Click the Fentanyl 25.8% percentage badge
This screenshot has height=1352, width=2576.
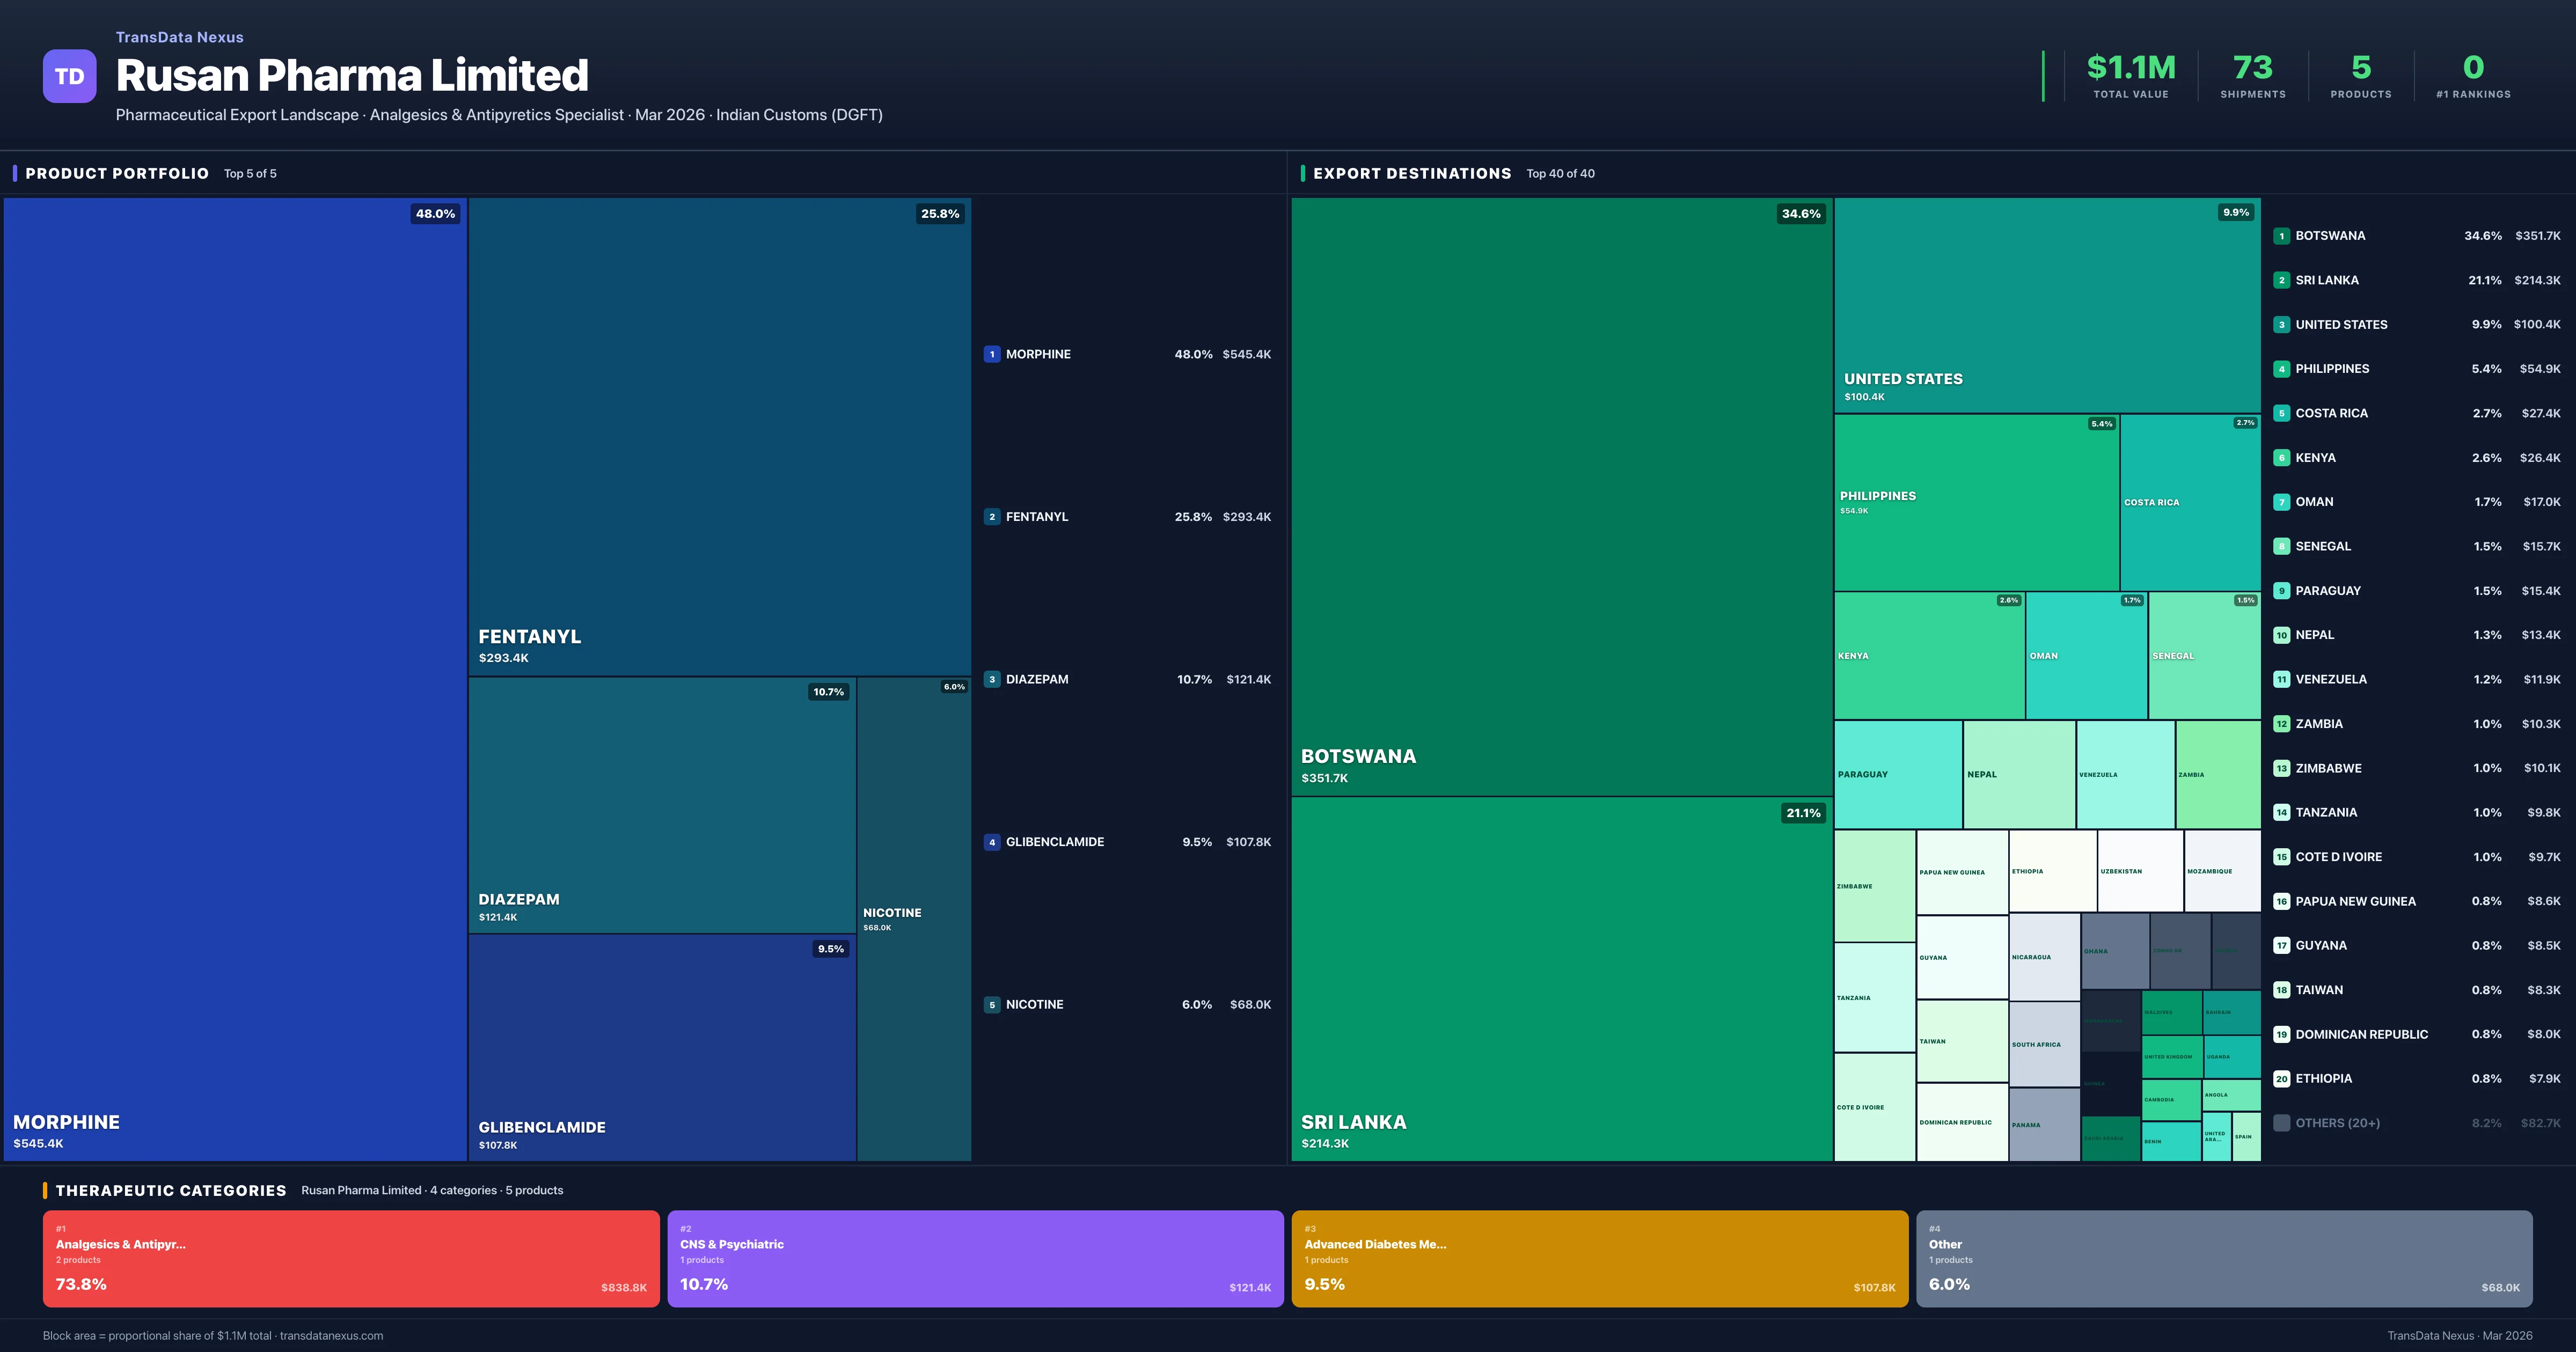pyautogui.click(x=939, y=214)
